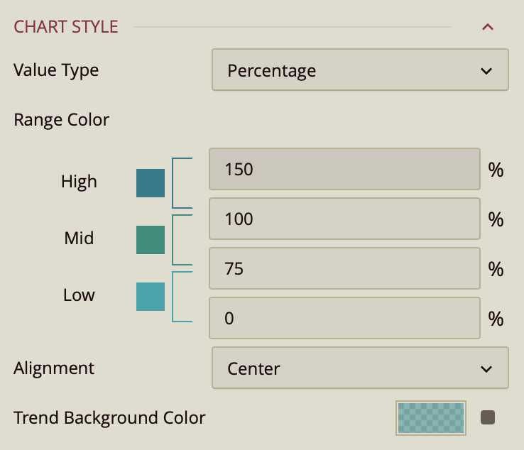This screenshot has width=524, height=450.
Task: Open the Value Type dropdown
Action: [x=360, y=70]
